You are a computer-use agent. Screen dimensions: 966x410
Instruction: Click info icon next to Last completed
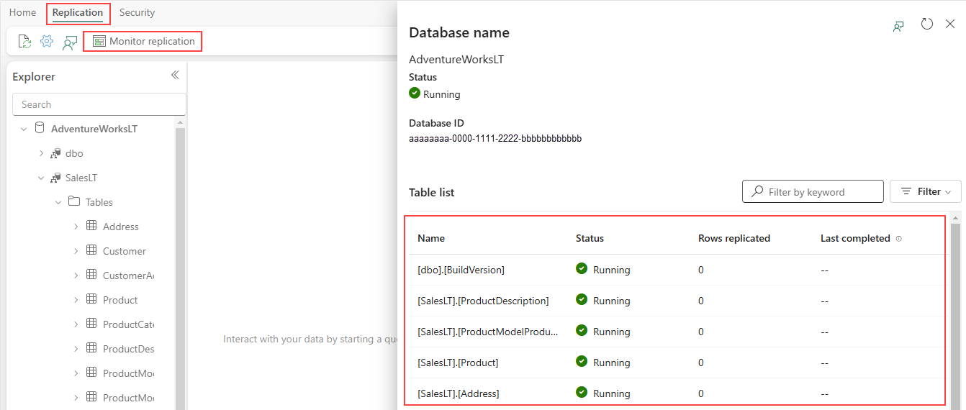899,239
